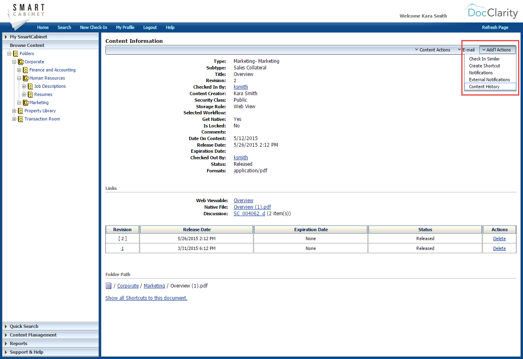Screen dimensions: 523x359
Task: Click the Show all Shortcuts link
Action: click(x=146, y=298)
